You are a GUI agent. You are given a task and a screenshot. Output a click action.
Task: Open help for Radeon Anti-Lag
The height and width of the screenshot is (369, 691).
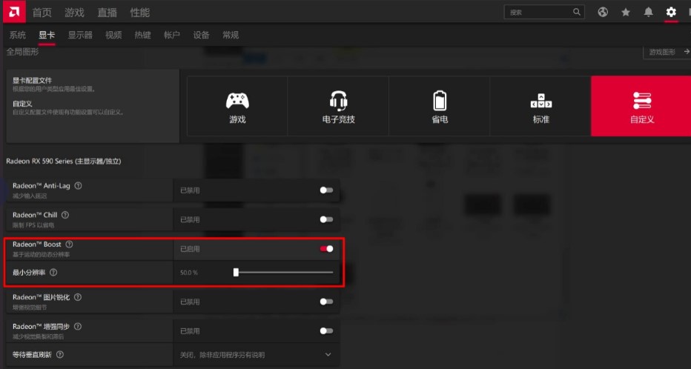coord(78,186)
